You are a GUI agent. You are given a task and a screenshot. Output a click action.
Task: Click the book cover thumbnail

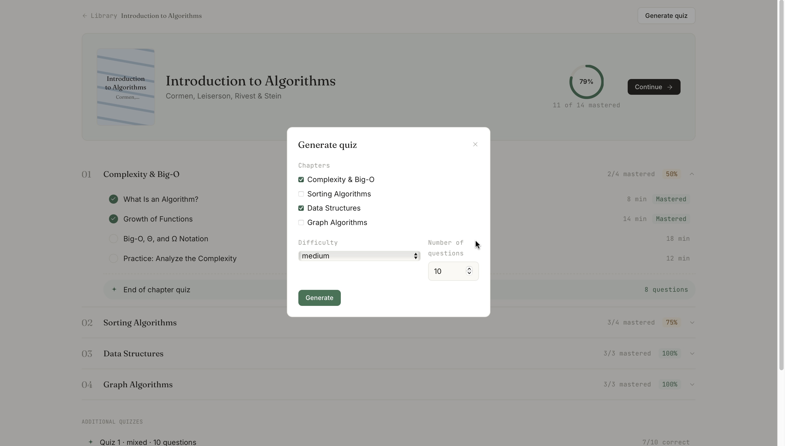(x=126, y=87)
